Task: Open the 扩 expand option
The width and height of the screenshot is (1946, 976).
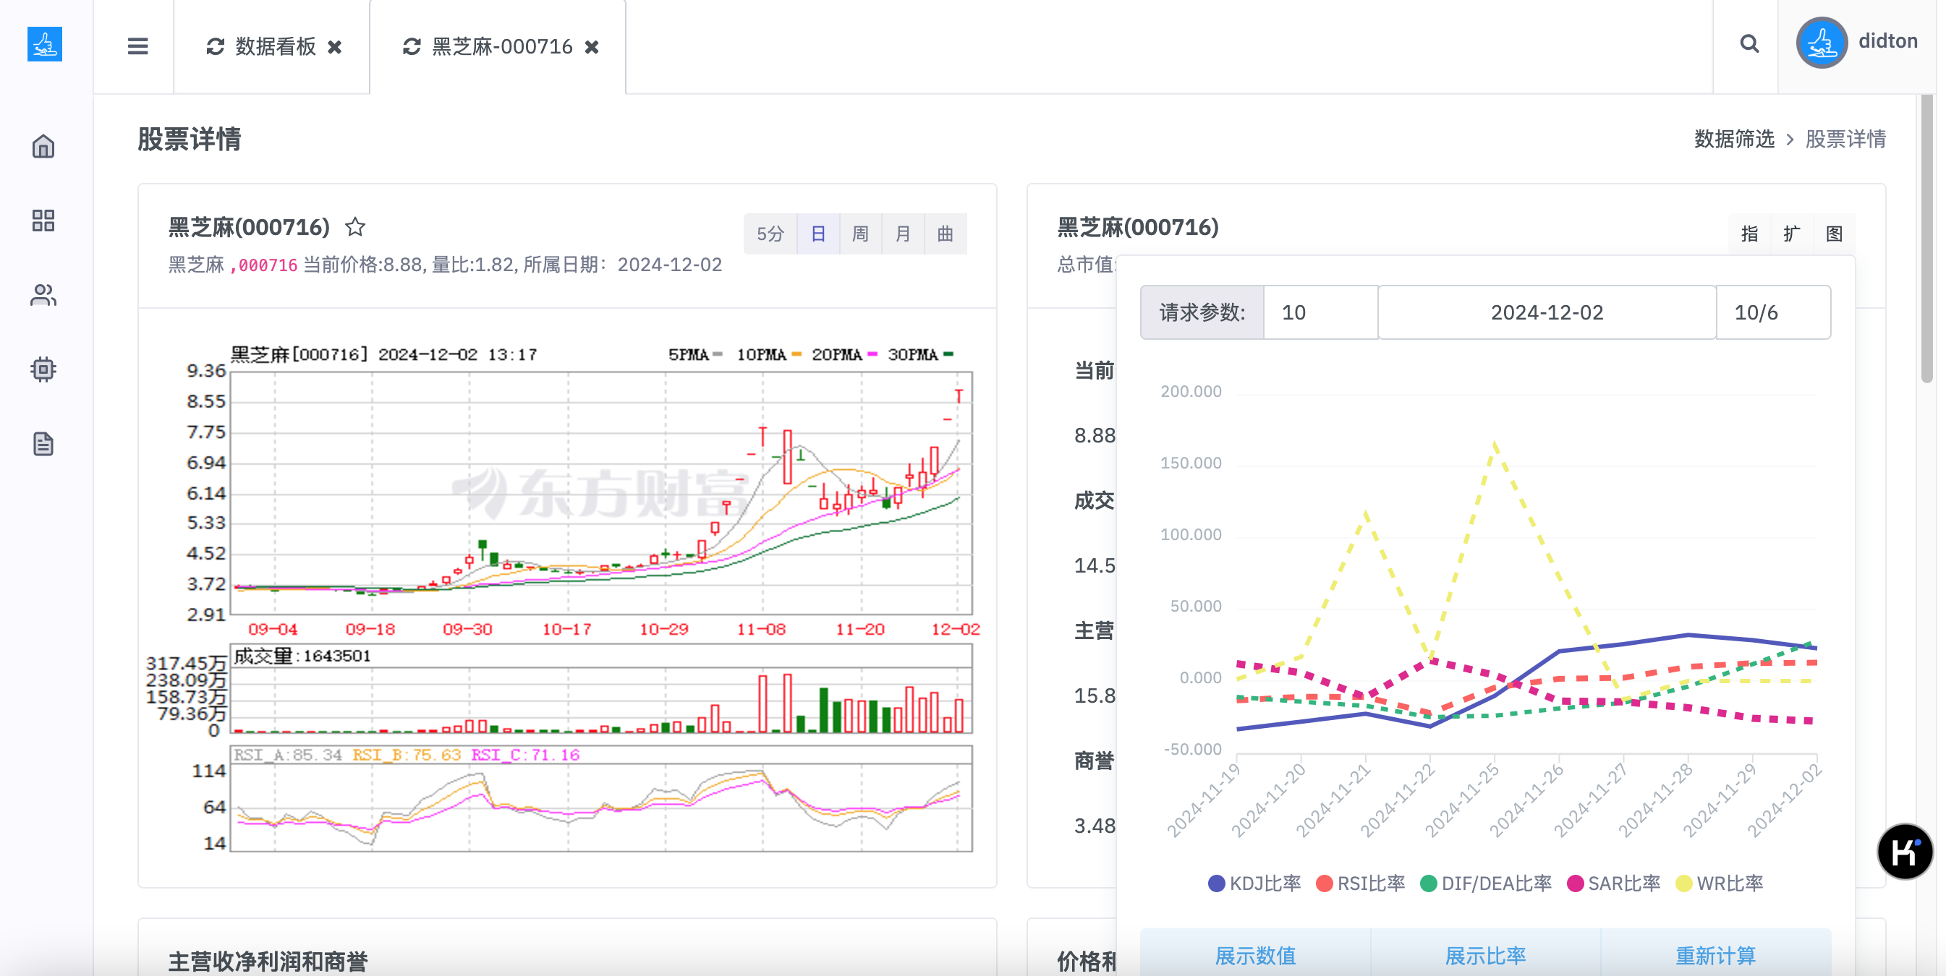Action: 1792,234
